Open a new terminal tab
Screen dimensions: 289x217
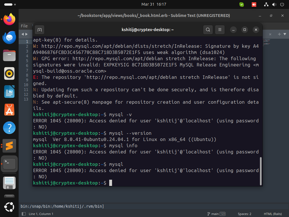tap(40, 30)
